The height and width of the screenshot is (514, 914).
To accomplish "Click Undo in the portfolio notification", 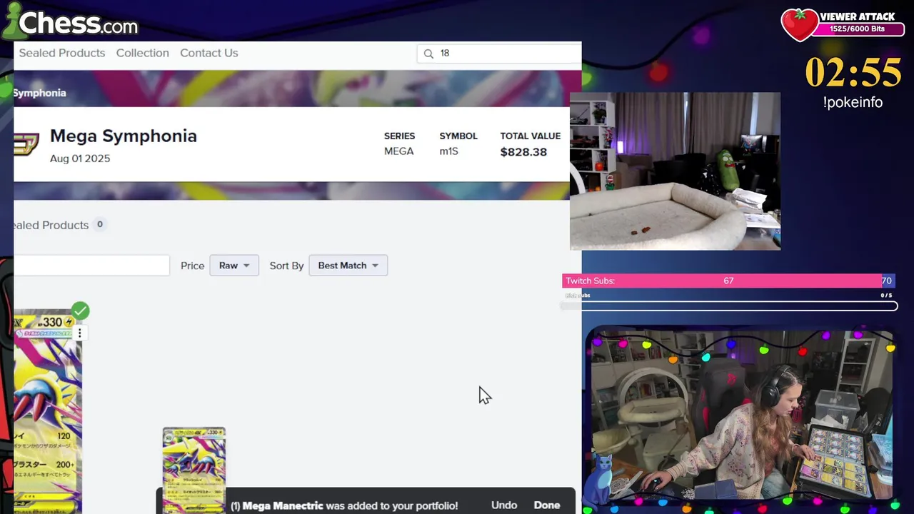I will 504,505.
